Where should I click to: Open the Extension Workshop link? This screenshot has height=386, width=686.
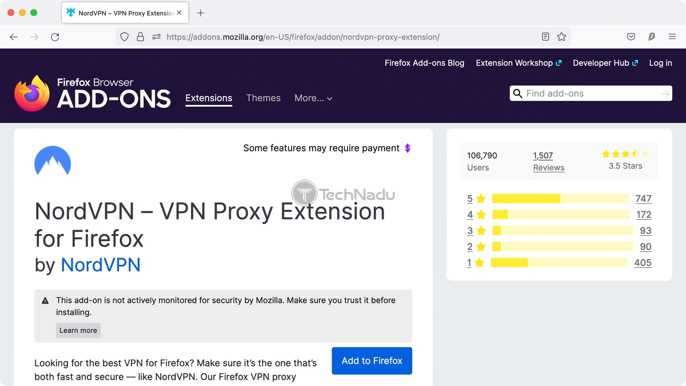click(x=519, y=63)
